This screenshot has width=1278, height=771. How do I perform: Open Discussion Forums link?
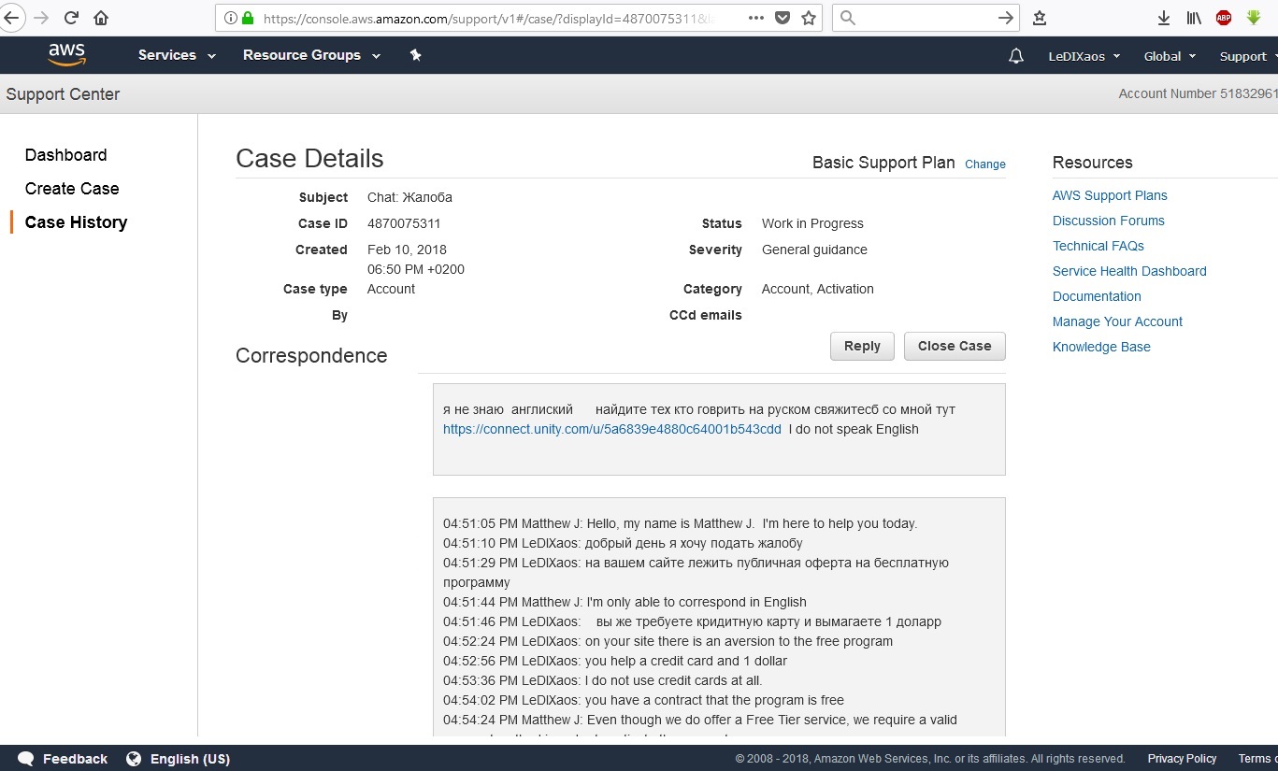coord(1109,221)
